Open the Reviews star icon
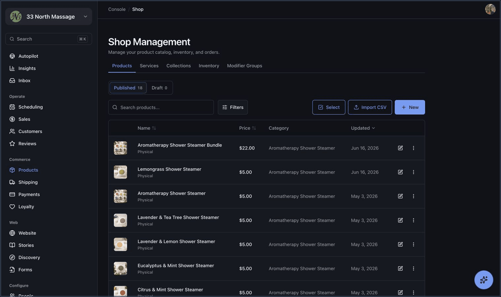This screenshot has width=501, height=297. pyautogui.click(x=12, y=144)
